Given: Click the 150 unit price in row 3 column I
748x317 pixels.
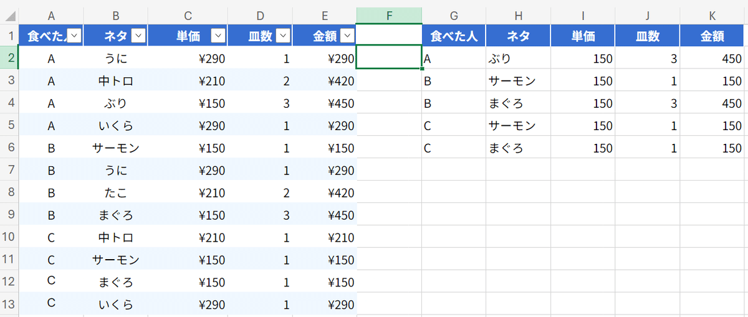Looking at the screenshot, I should pyautogui.click(x=583, y=80).
